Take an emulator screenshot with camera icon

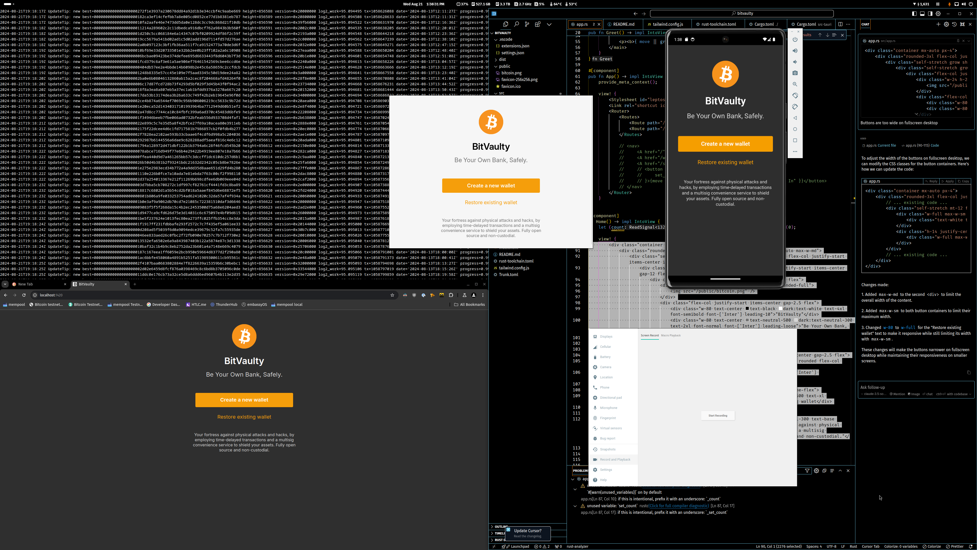click(x=795, y=73)
